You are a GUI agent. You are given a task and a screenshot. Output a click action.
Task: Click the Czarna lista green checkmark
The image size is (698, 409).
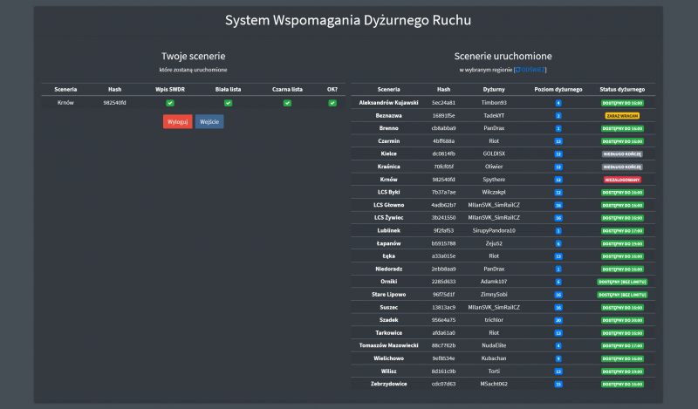(286, 103)
